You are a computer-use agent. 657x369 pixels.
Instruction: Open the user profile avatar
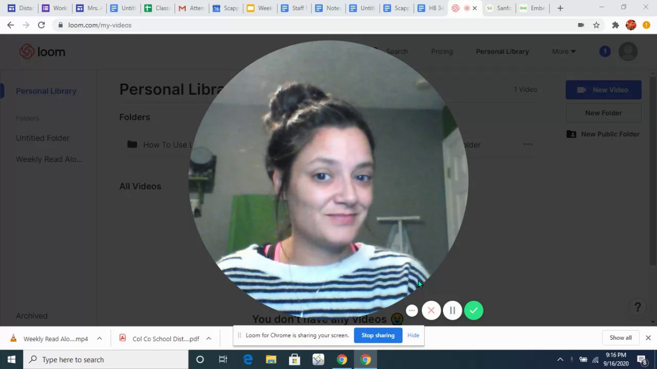[628, 51]
